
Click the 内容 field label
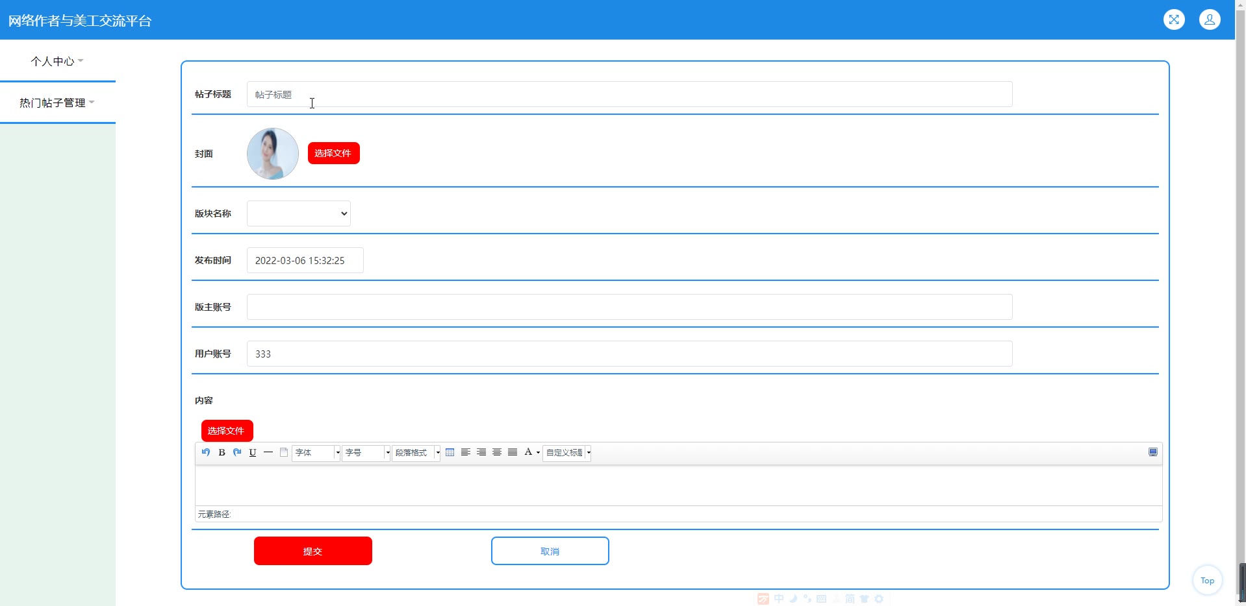pyautogui.click(x=204, y=400)
